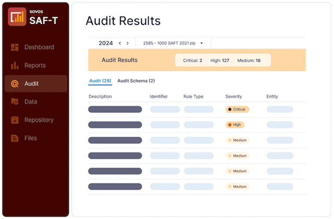Click the Sovos SAF-T logo icon

17,17
